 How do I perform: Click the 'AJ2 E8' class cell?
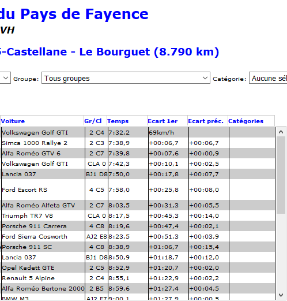pos(96,237)
